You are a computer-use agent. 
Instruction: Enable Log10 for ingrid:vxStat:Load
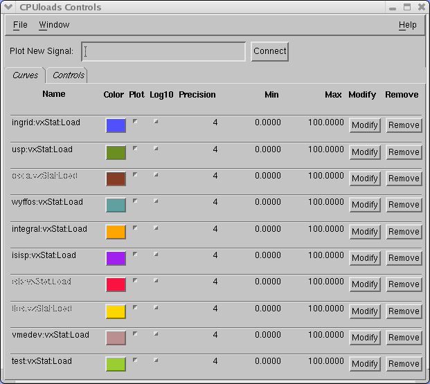pyautogui.click(x=156, y=121)
